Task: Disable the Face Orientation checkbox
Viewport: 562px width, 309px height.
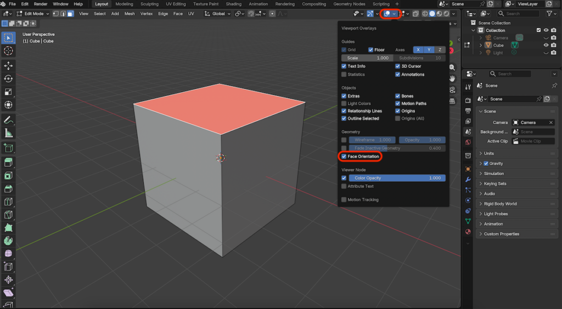Action: [344, 157]
